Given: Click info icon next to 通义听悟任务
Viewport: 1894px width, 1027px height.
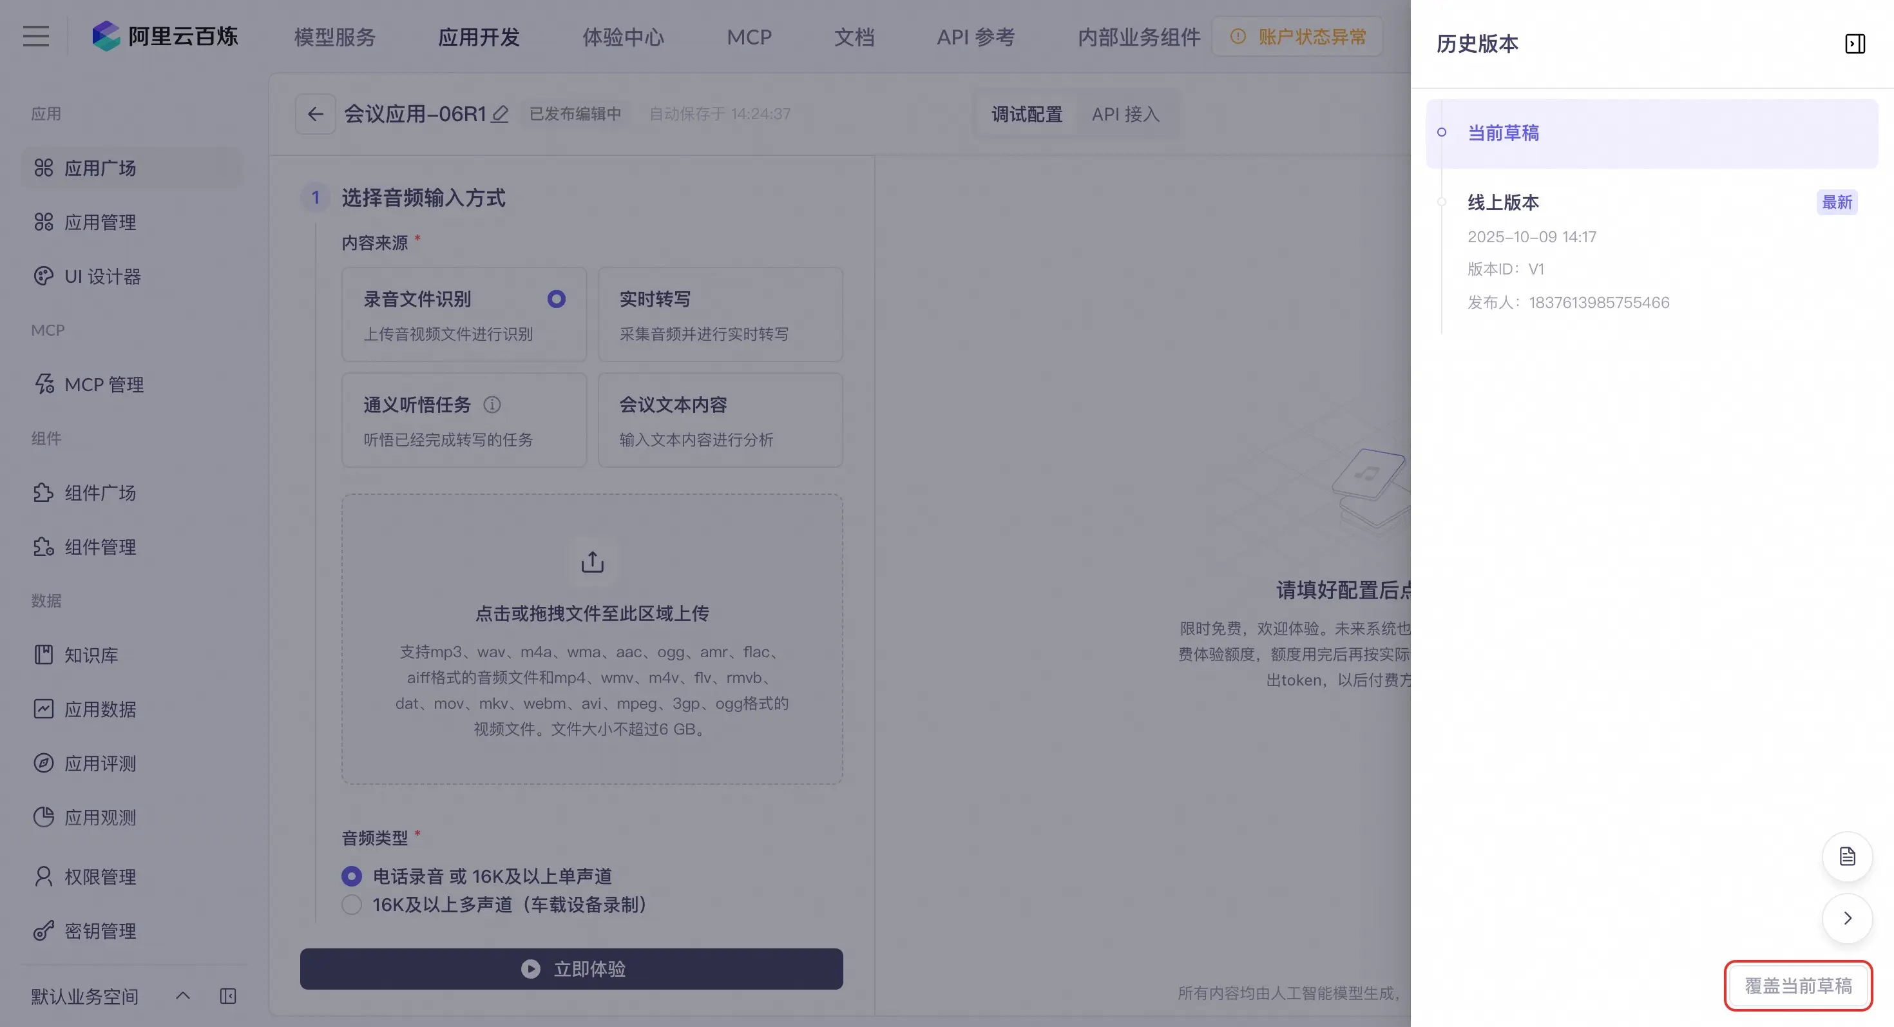Looking at the screenshot, I should 492,405.
